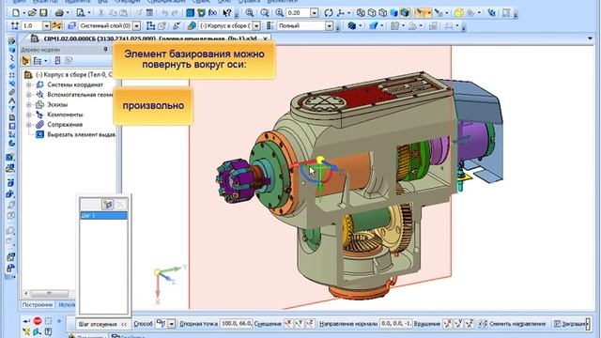
Task: Open the Корпус в сборе dropdown
Action: tap(256, 25)
